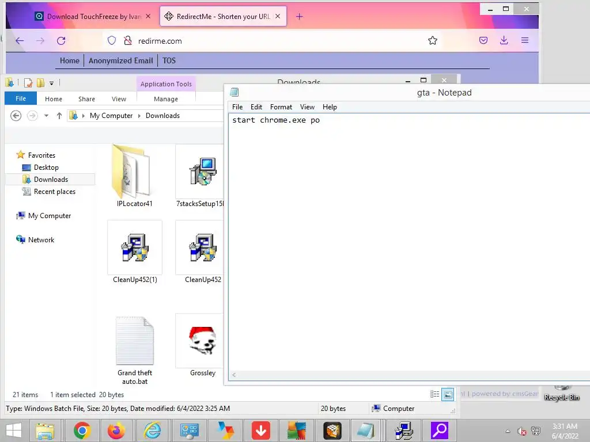Switch to Explorer Home ribbon tab
The height and width of the screenshot is (442, 590).
[x=54, y=99]
